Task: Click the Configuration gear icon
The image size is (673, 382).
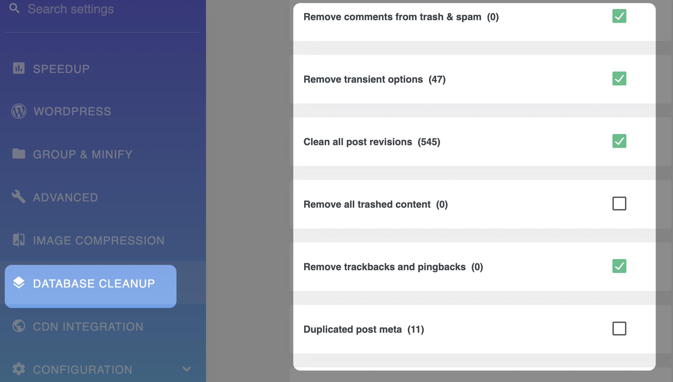Action: click(19, 369)
